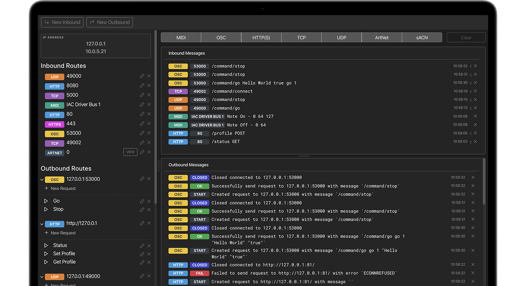Add New Request under OSC 127.0.0.1:53000

coord(60,189)
